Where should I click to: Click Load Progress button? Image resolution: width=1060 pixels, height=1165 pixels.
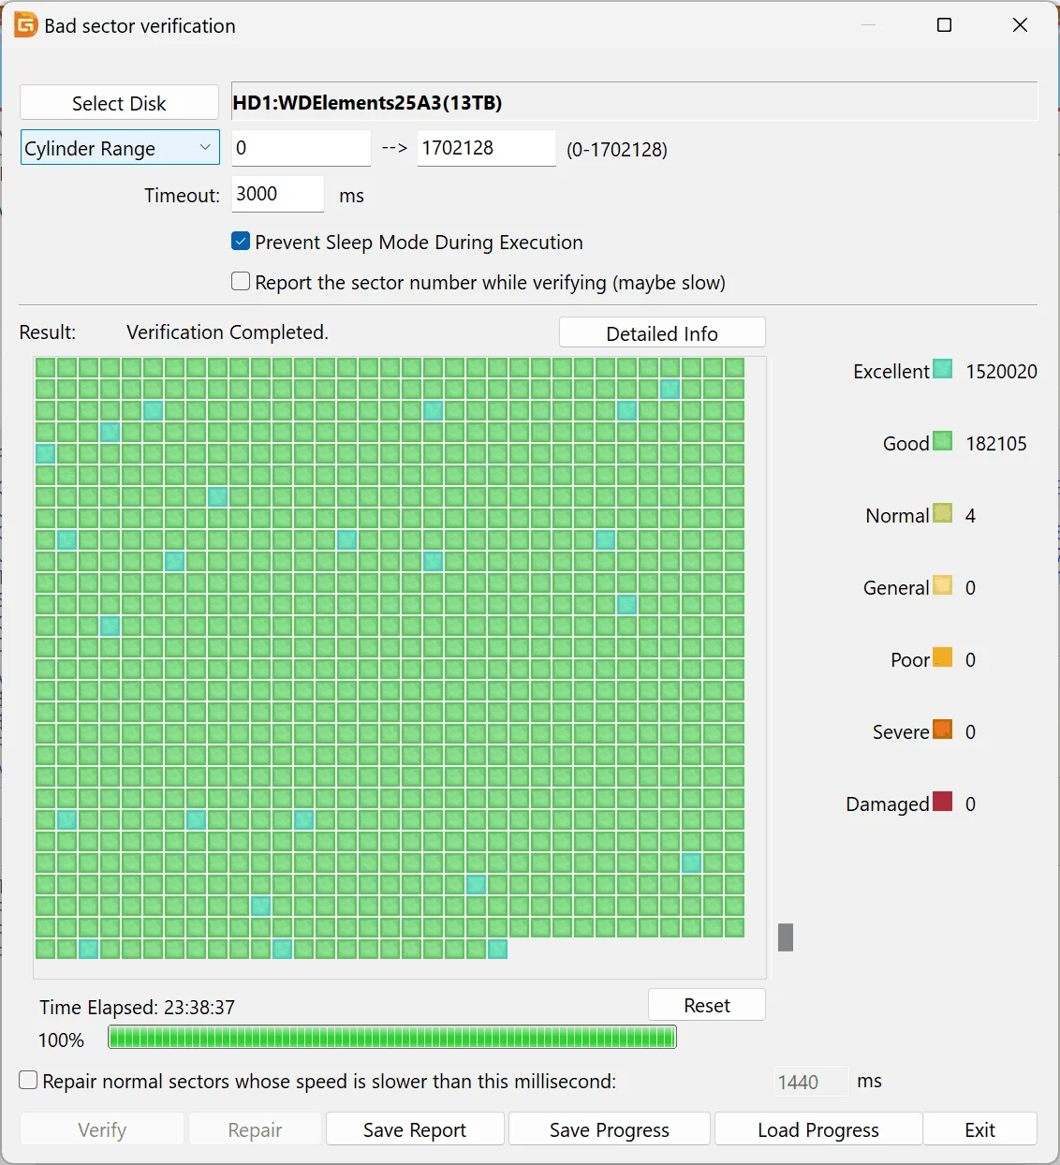[817, 1129]
